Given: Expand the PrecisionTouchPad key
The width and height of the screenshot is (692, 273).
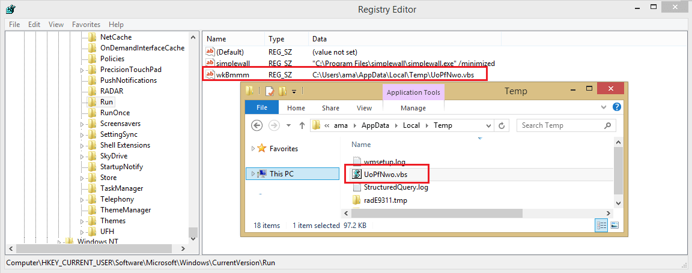Looking at the screenshot, I should (82, 70).
